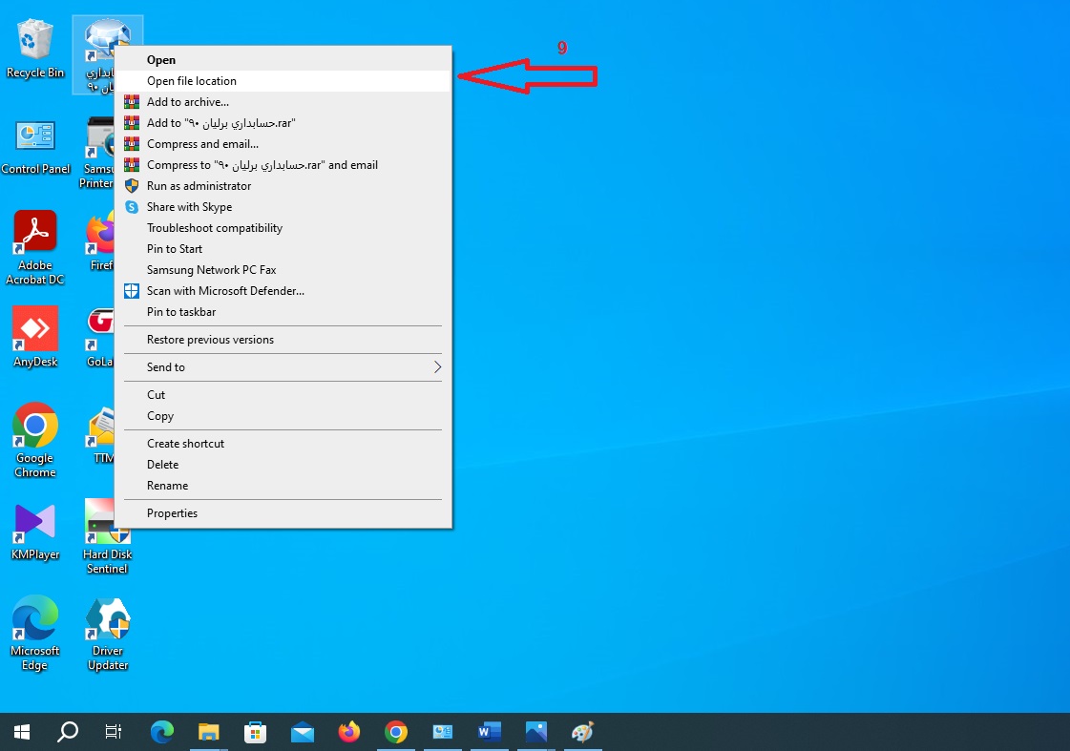Choose Delete in the context menu

pos(283,465)
